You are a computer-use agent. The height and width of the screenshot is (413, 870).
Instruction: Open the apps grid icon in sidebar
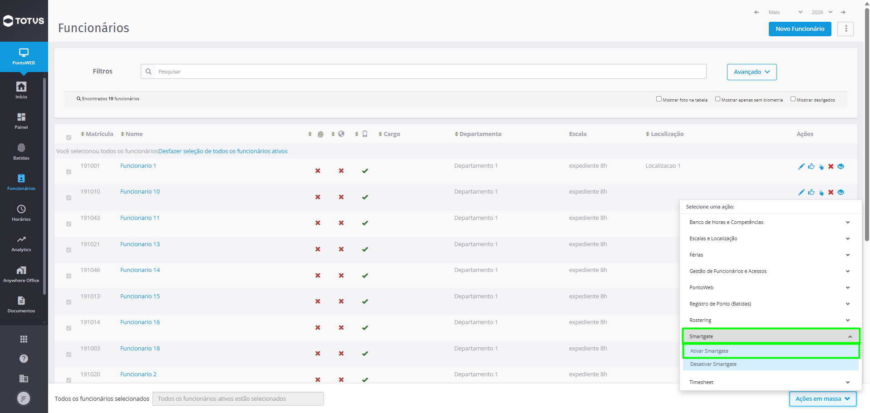(24, 339)
